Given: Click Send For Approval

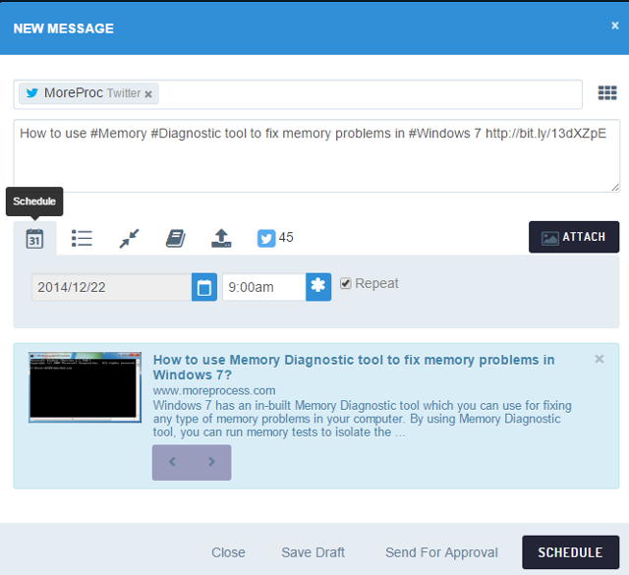Looking at the screenshot, I should [441, 552].
